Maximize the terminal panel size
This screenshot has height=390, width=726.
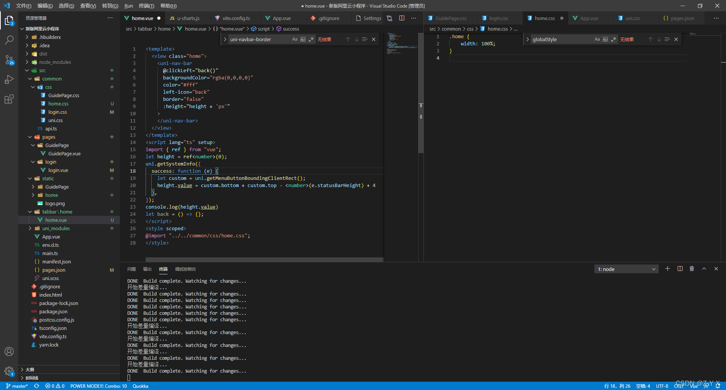(x=704, y=269)
